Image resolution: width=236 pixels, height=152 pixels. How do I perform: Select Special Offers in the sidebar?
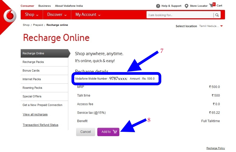tap(44, 96)
